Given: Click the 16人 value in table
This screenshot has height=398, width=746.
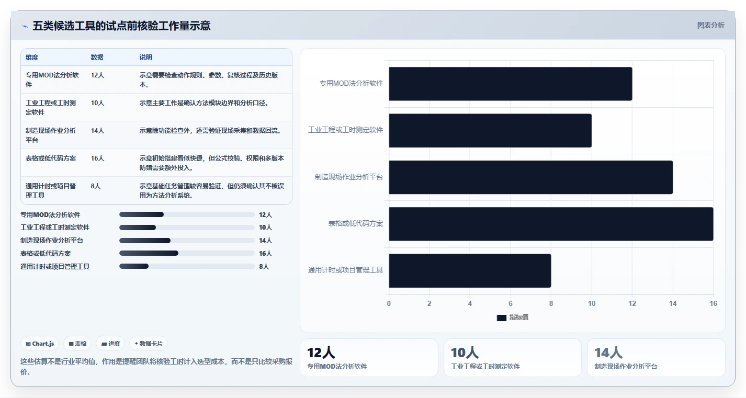Looking at the screenshot, I should (97, 158).
